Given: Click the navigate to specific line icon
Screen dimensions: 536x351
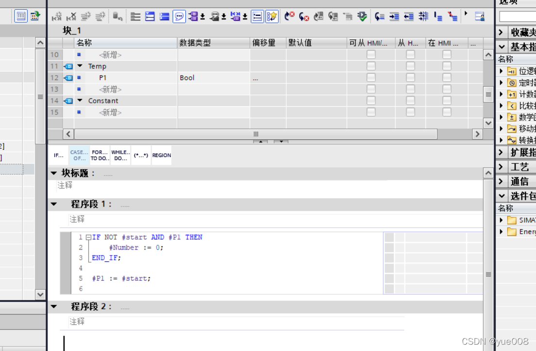Looking at the screenshot, I should click(379, 16).
